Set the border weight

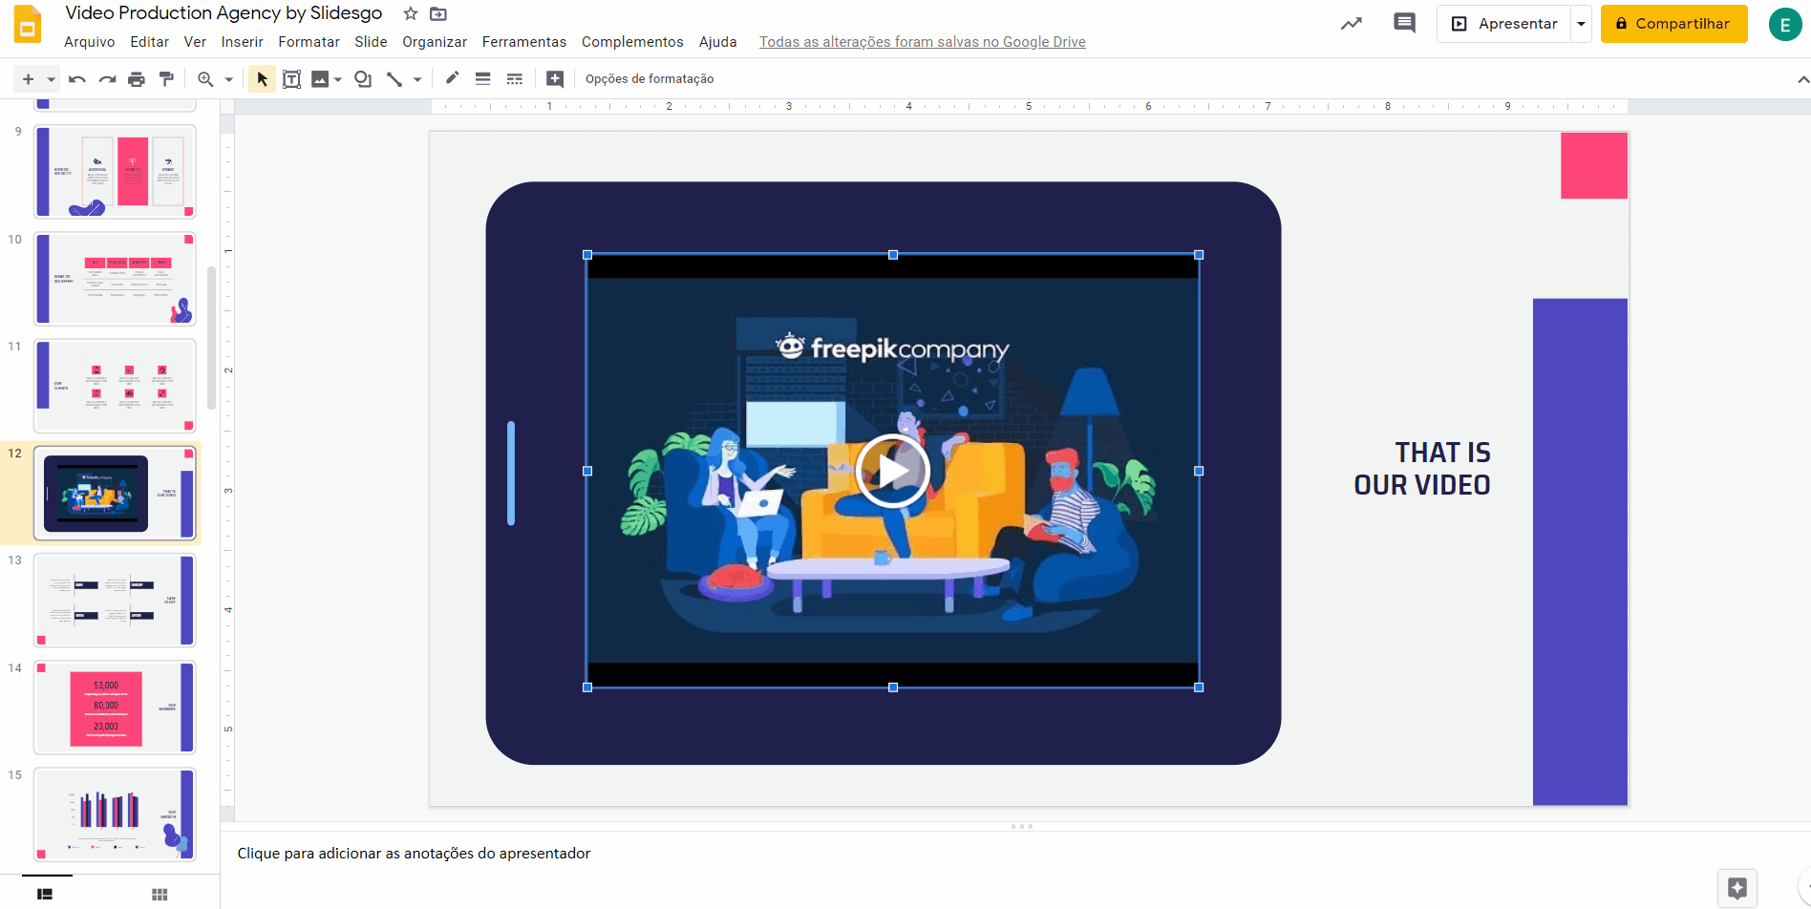click(x=483, y=79)
